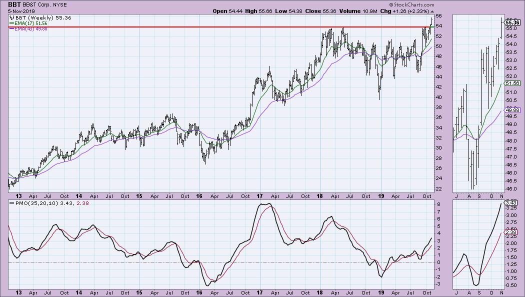Screen dimensions: 525x297
Task: Click the 22 label on main price scale
Action: coord(438,189)
